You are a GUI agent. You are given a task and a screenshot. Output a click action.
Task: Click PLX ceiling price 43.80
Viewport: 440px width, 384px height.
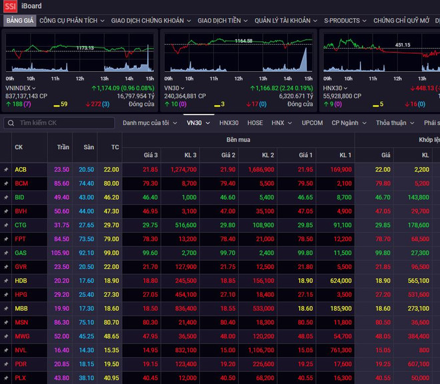(x=61, y=378)
